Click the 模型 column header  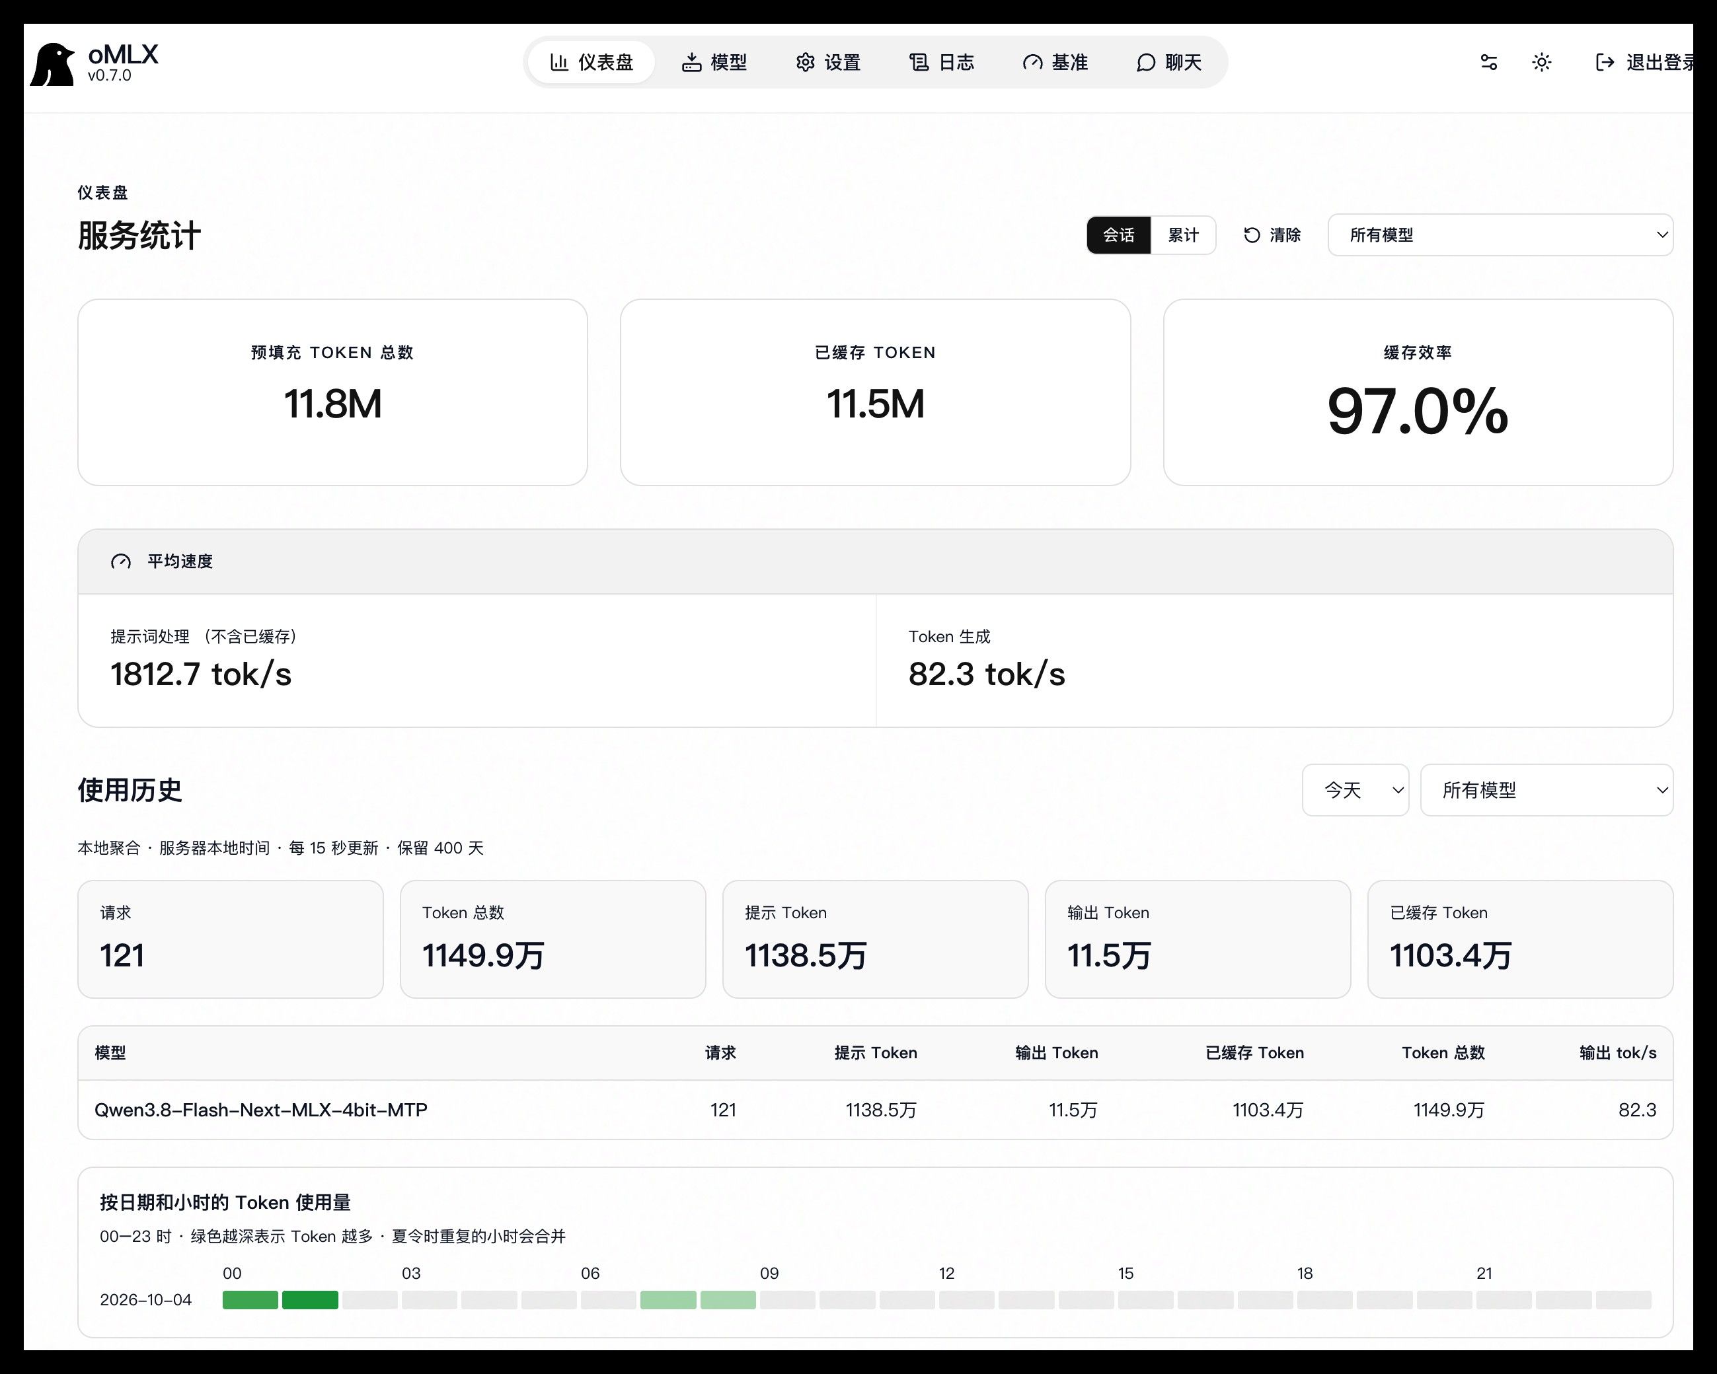tap(110, 1052)
